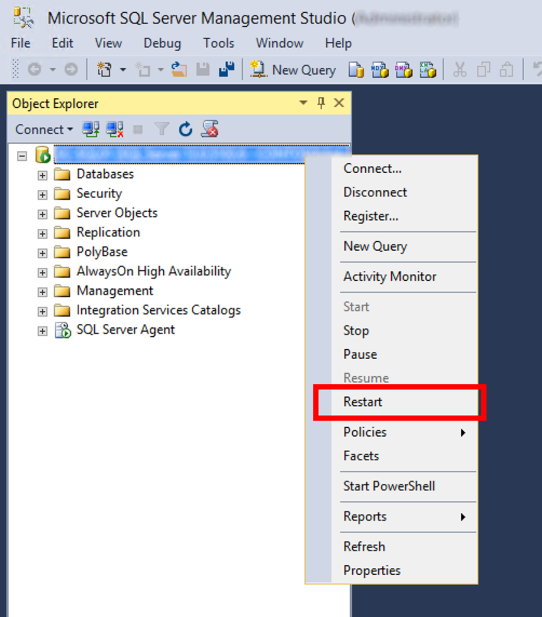Expand the Databases folder
Viewport: 542px width, 617px height.
[43, 175]
